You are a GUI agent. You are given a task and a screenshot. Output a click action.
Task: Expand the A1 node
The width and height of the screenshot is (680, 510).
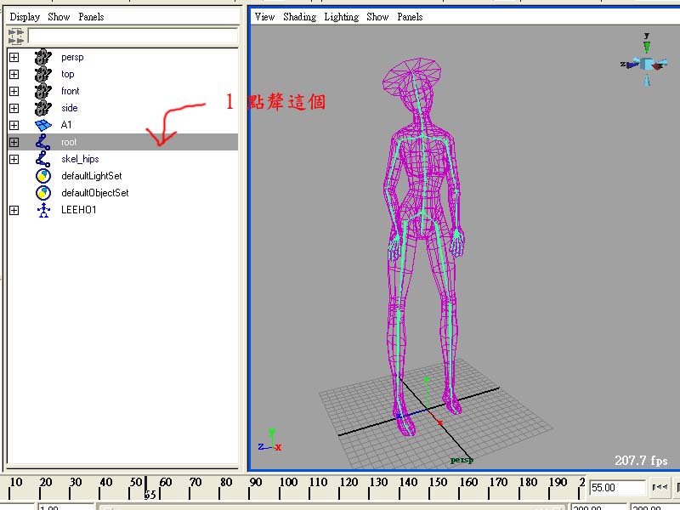(14, 125)
